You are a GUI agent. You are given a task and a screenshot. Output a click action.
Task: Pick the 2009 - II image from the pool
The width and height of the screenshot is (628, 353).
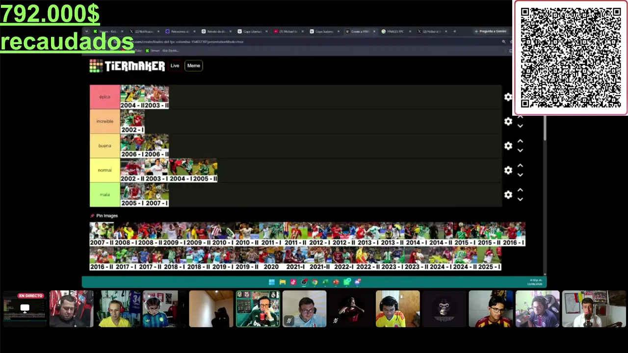(198, 234)
